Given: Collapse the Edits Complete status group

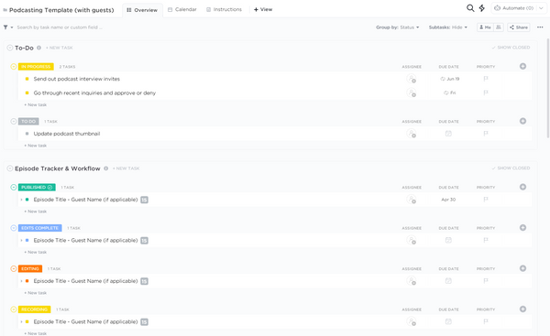Looking at the screenshot, I should click(14, 228).
